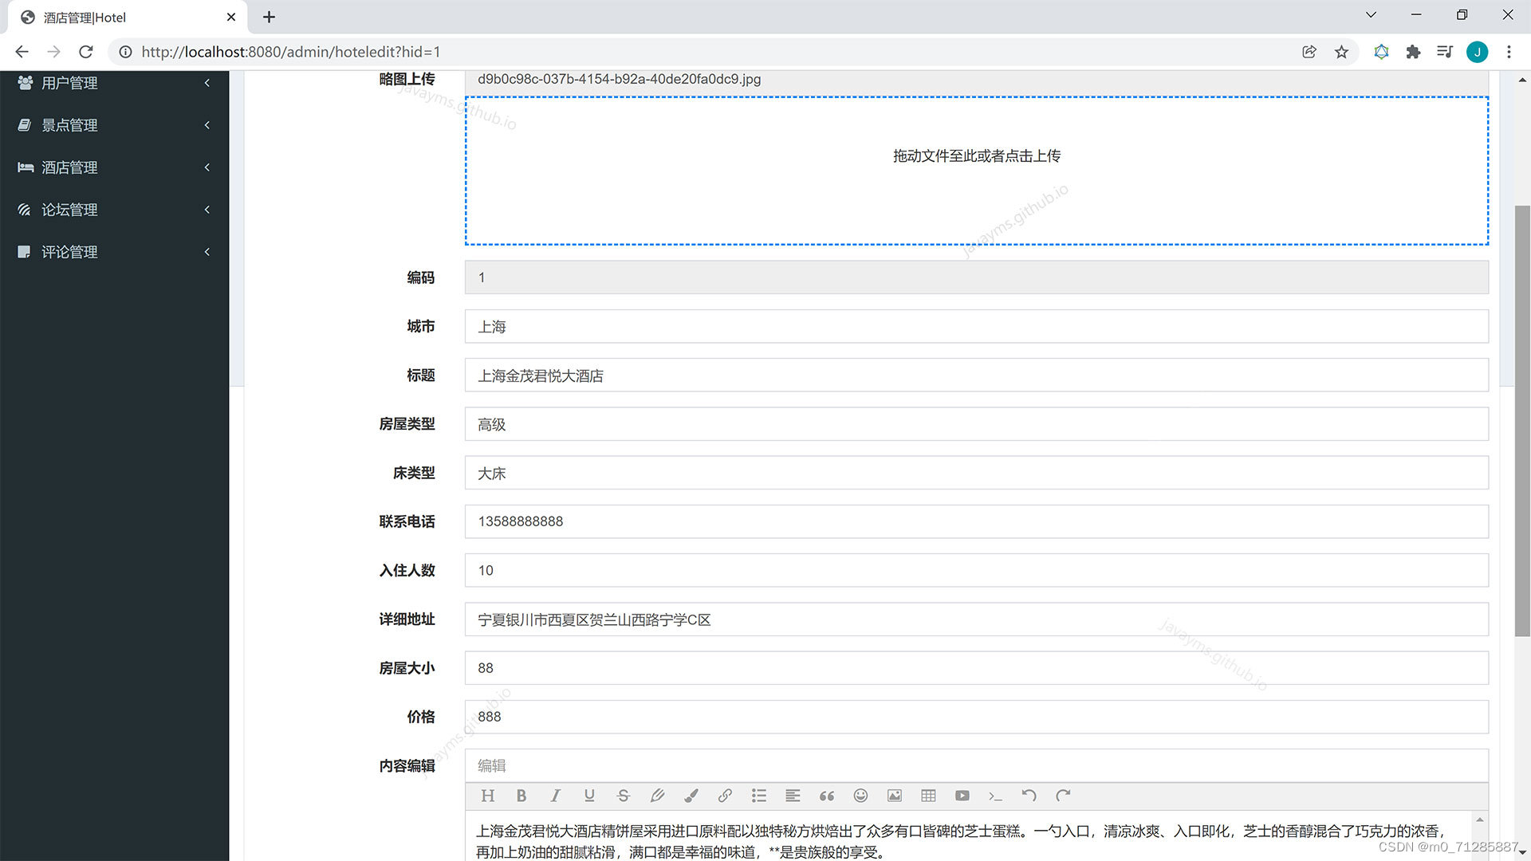Click the 联系电话 field 13588888888
This screenshot has height=861, width=1531.
977,521
